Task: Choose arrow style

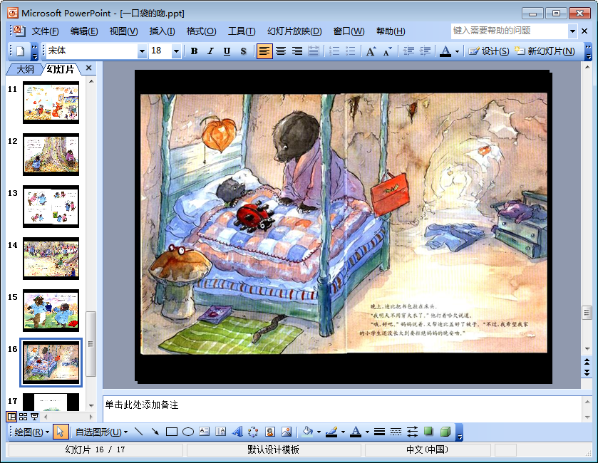Action: click(x=412, y=432)
